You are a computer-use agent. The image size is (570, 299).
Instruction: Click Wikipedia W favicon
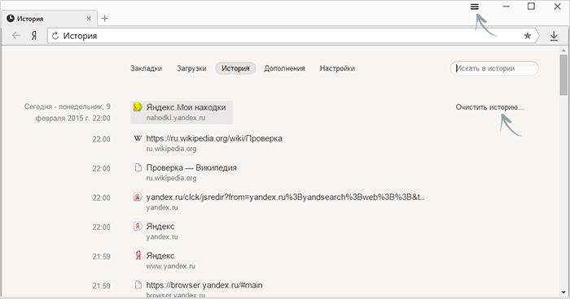[x=138, y=138]
